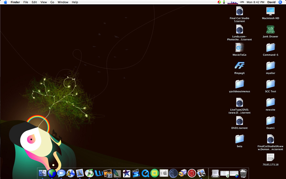Open Preview from the dock
The image size is (286, 179).
pyautogui.click(x=201, y=173)
